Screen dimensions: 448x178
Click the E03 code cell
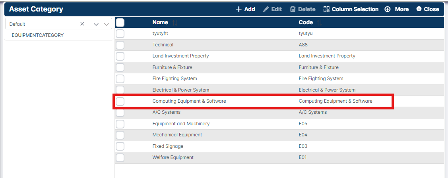(303, 146)
